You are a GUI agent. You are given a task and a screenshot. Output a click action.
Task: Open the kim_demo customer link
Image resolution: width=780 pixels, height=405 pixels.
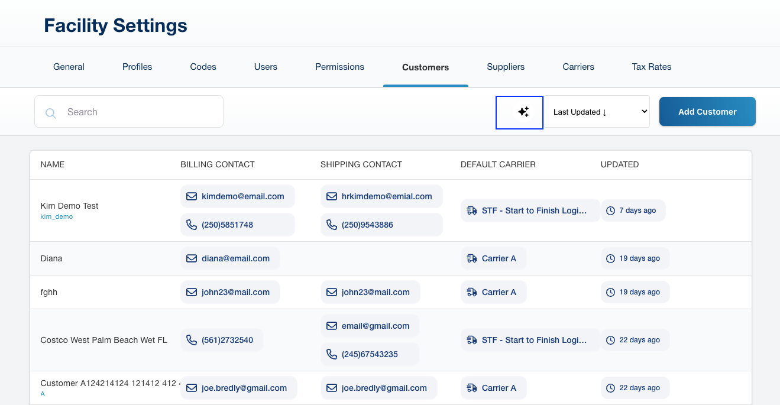57,217
